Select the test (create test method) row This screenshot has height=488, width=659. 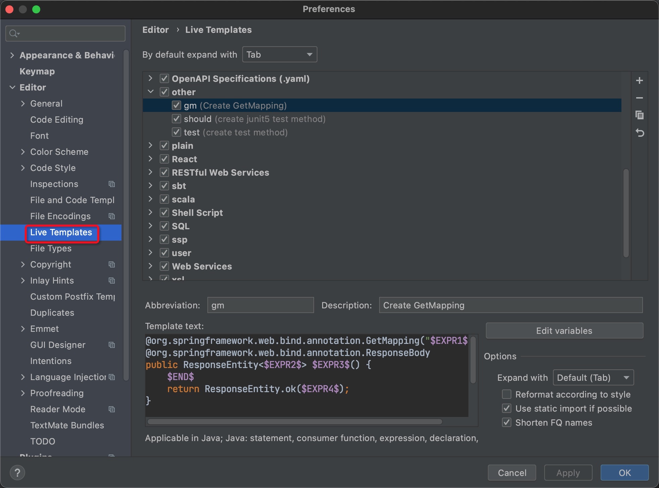coord(382,132)
